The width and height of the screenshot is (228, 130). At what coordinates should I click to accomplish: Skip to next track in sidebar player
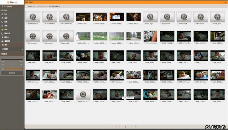21,65
